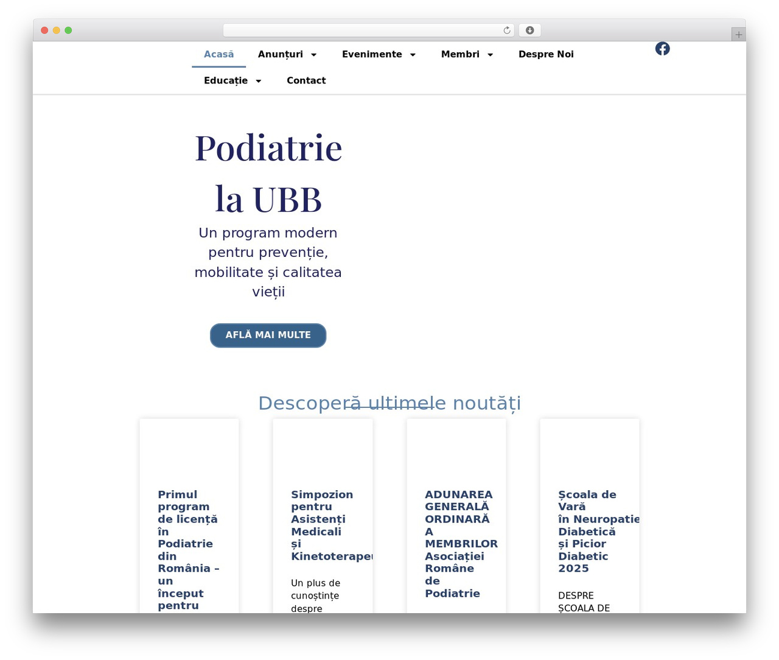Expand the Anunțuri dropdown arrow

click(314, 55)
